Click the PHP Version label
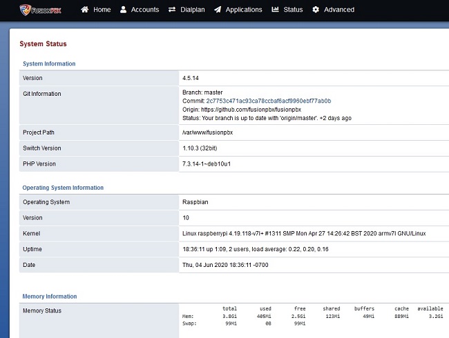Image resolution: width=449 pixels, height=338 pixels. [39, 164]
